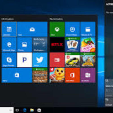Open the red news tile
The image size is (113, 113).
(57, 60)
